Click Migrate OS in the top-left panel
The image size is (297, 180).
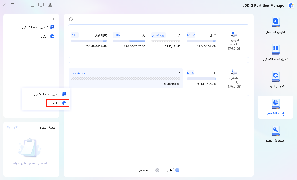[38, 27]
